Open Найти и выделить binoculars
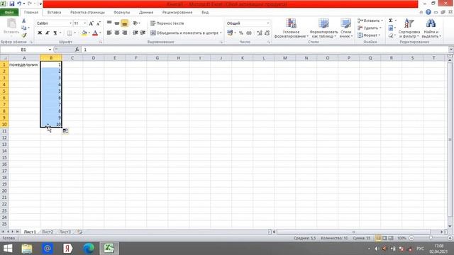454x255 pixels. (431, 28)
